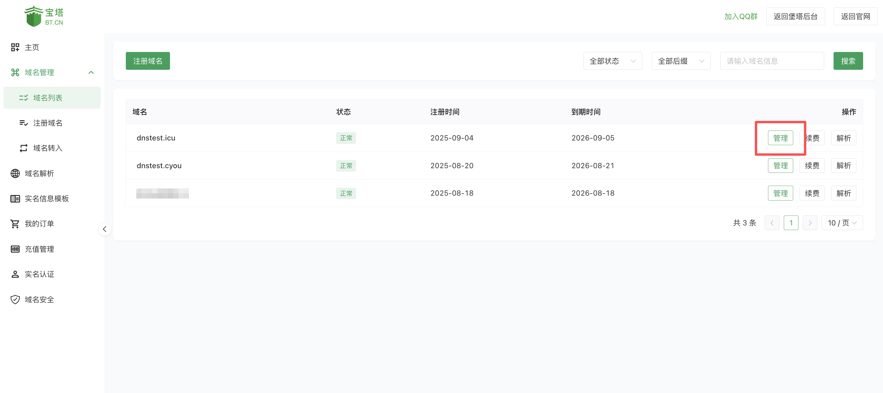Select 域名列表 in the sidebar
883x393 pixels.
coord(48,98)
